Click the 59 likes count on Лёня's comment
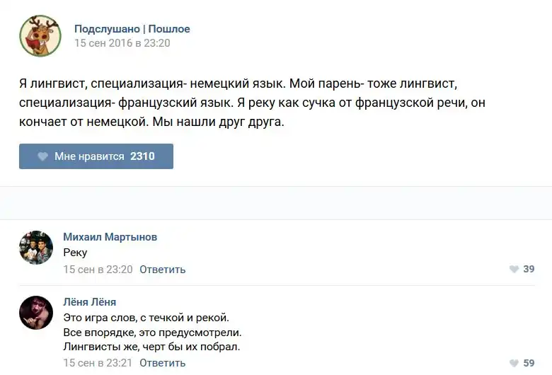The height and width of the screenshot is (375, 552). (528, 363)
